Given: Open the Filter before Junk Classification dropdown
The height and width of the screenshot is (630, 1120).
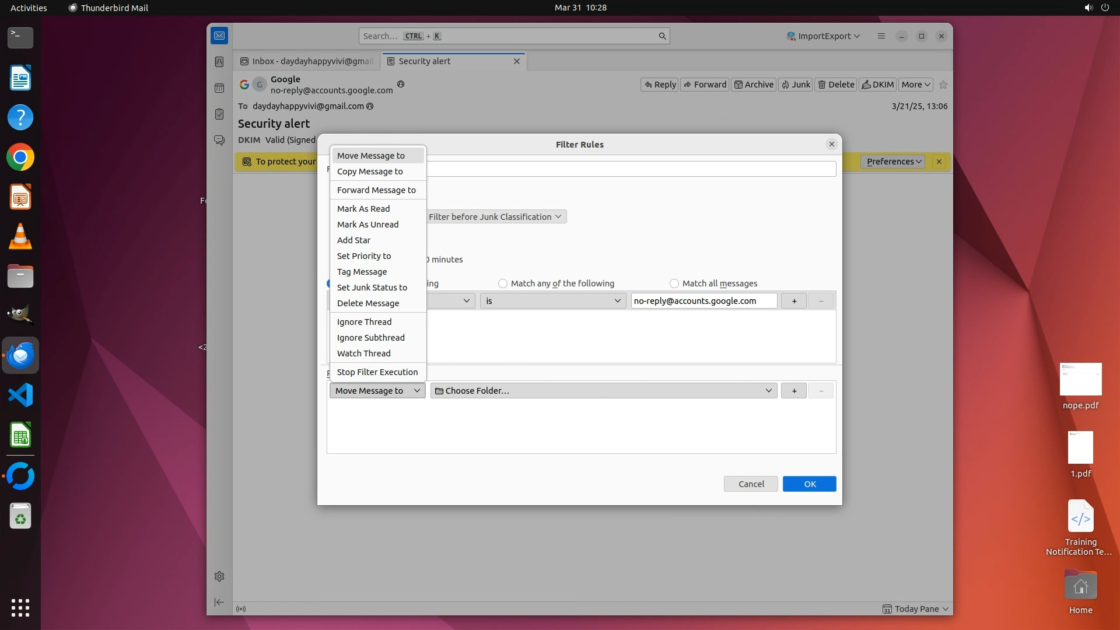Looking at the screenshot, I should 495,217.
